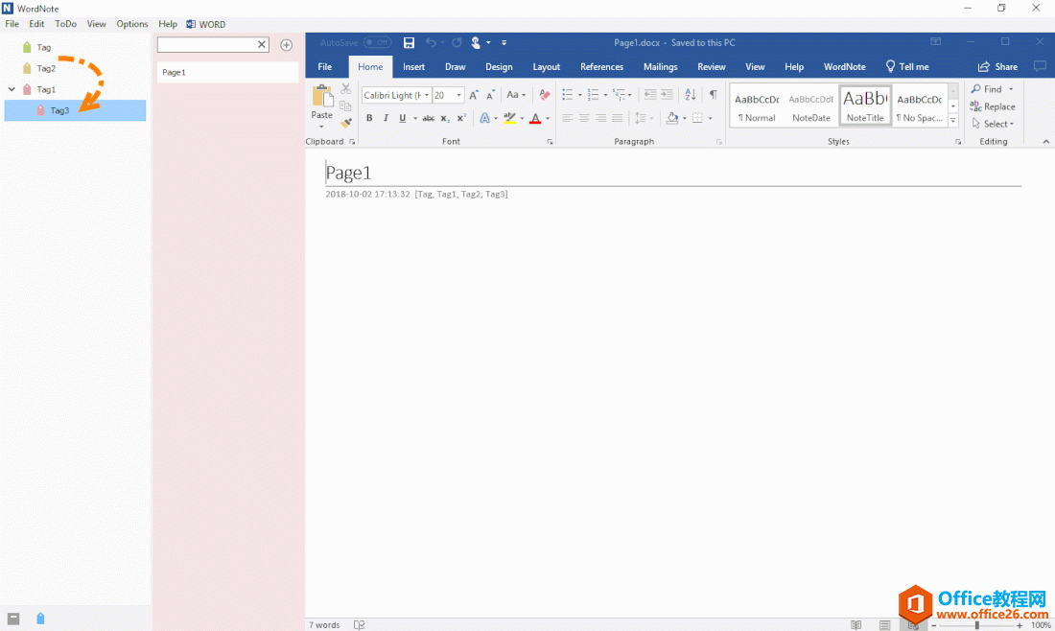Toggle the AutoSave switch
Image resolution: width=1055 pixels, height=631 pixels.
(377, 42)
